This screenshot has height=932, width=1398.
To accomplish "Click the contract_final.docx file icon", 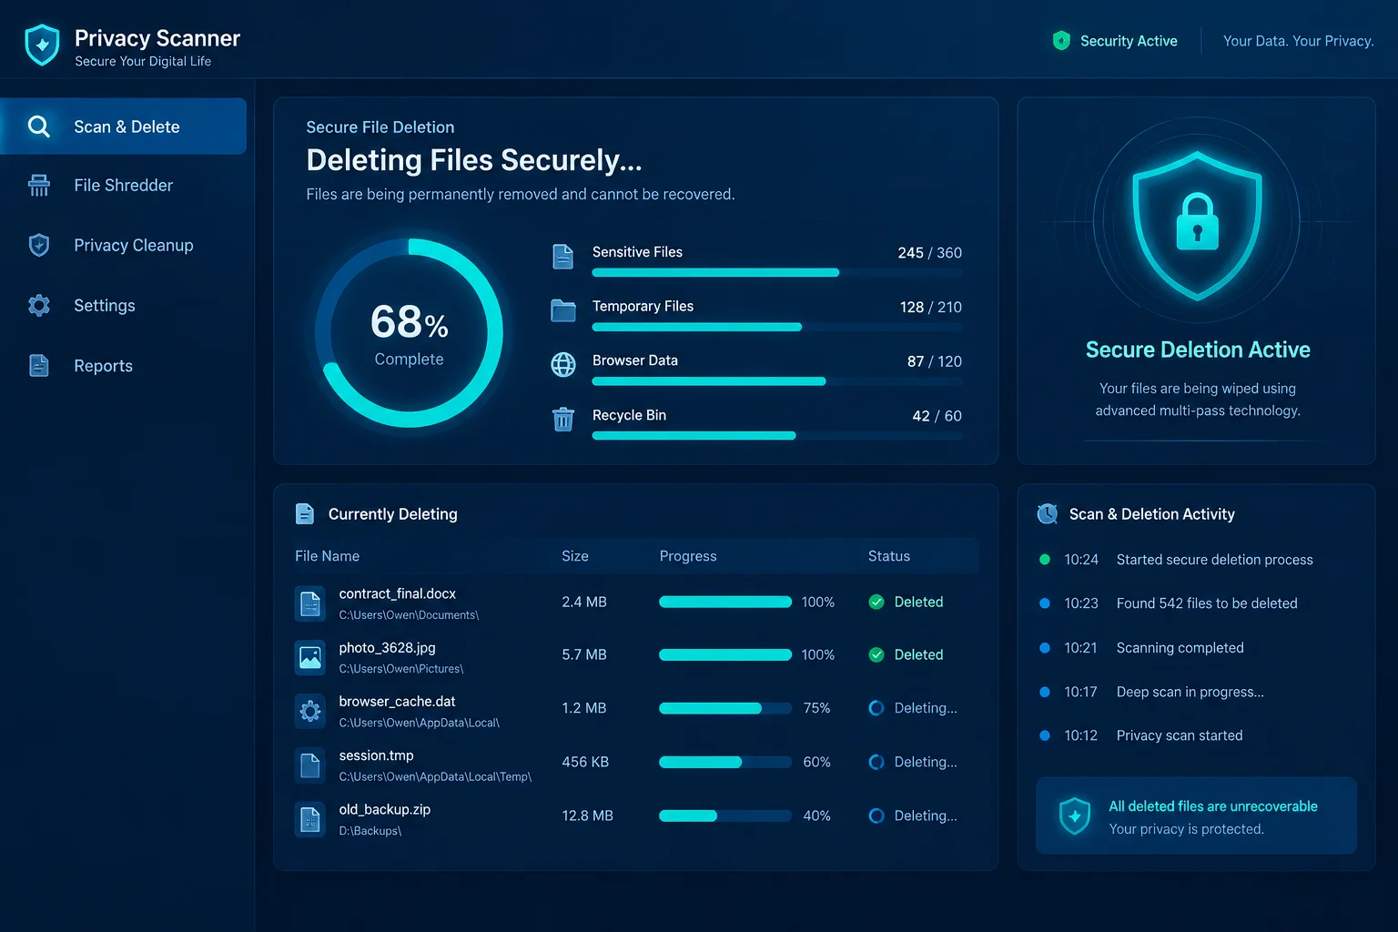I will (x=310, y=603).
